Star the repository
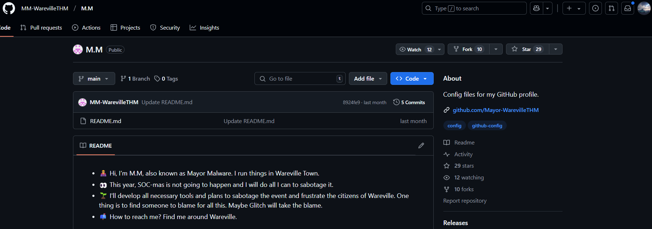This screenshot has height=229, width=652. click(527, 49)
